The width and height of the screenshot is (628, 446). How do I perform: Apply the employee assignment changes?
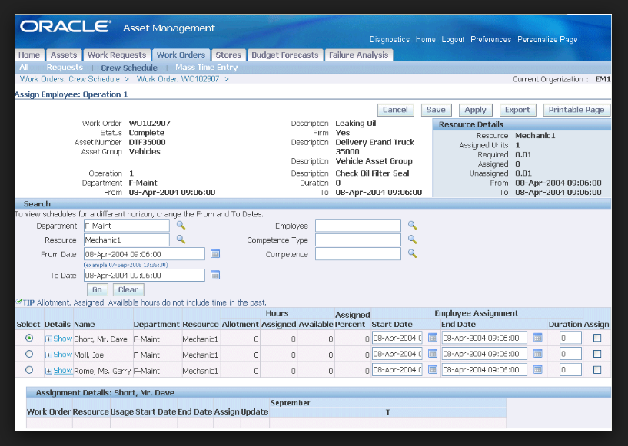[x=475, y=110]
